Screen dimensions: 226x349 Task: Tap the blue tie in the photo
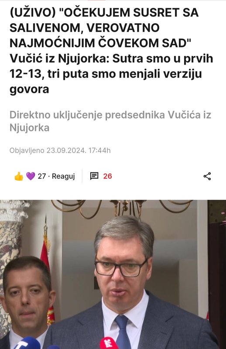coord(123,332)
